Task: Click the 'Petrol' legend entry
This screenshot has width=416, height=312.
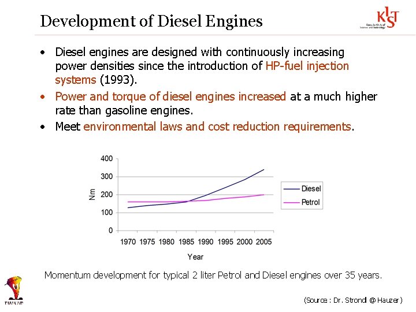Action: click(x=302, y=202)
